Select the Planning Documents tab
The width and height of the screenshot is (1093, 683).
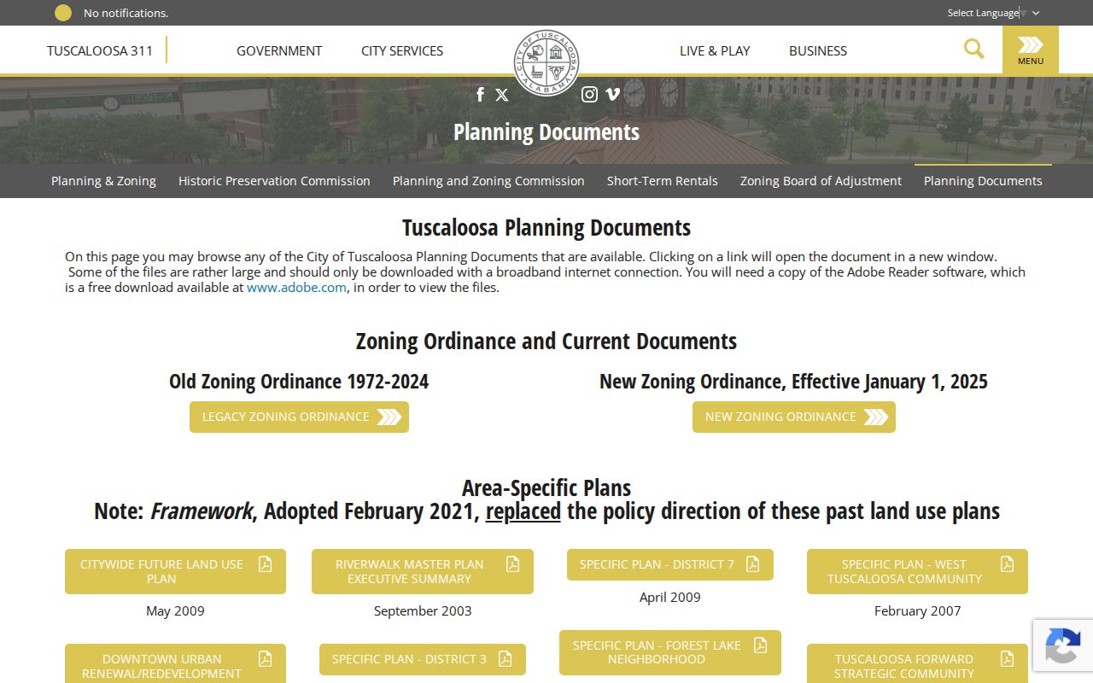(x=983, y=181)
